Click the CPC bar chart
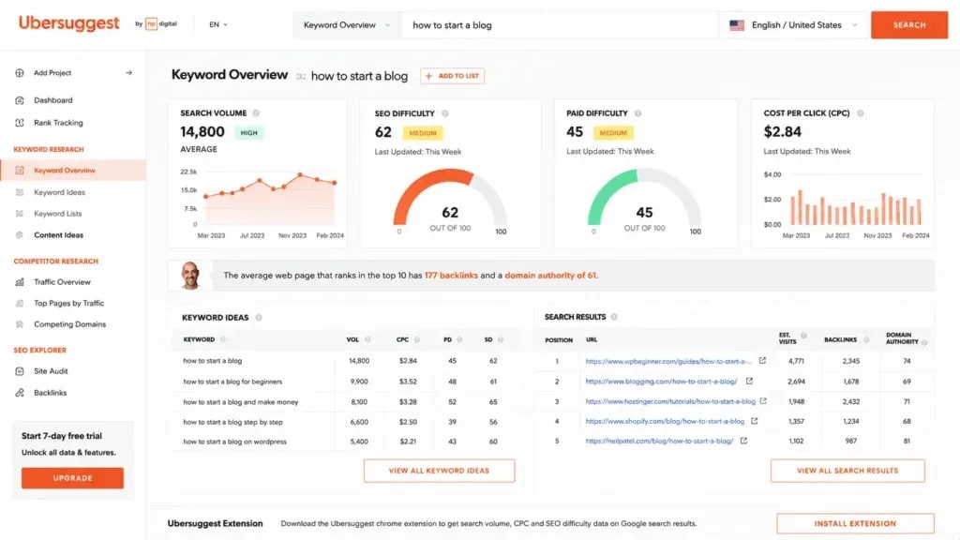960x540 pixels. point(855,207)
